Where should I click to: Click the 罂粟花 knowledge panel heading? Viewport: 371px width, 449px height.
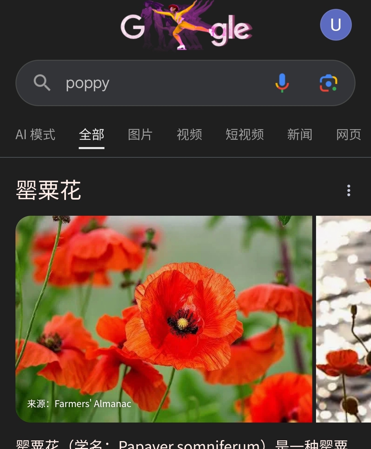tap(48, 190)
